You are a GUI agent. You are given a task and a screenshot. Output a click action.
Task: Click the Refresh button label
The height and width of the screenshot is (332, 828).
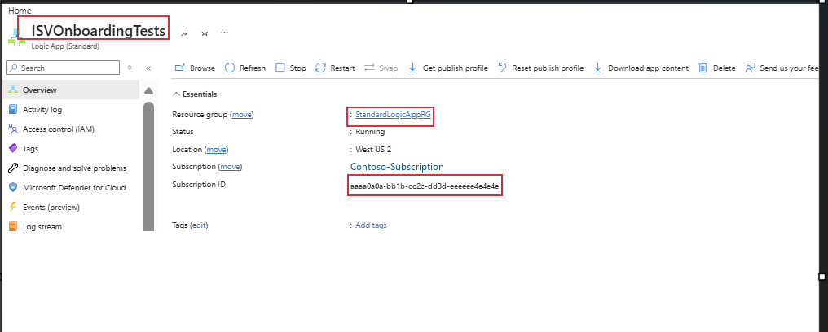tap(253, 68)
